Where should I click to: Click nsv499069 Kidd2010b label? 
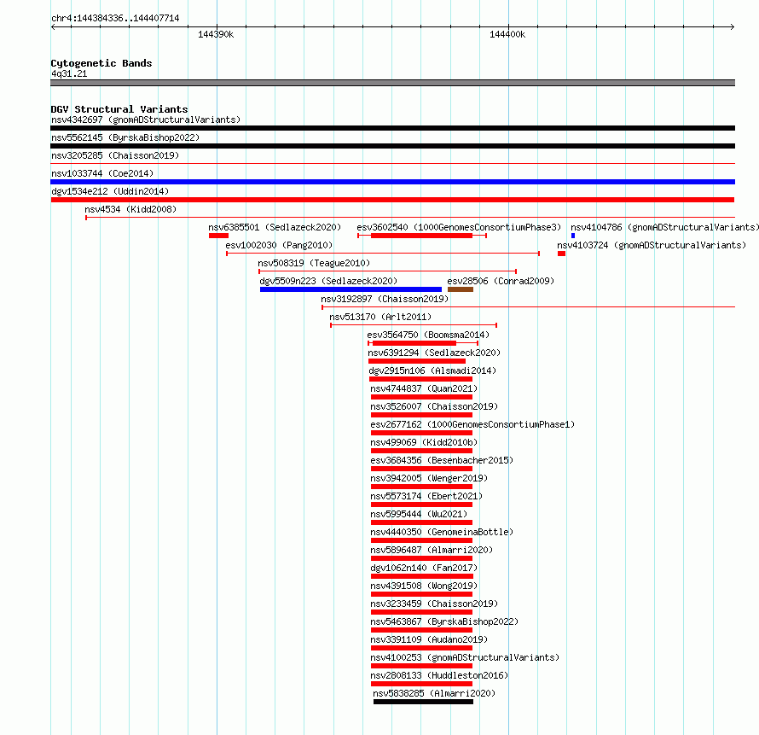tap(424, 442)
